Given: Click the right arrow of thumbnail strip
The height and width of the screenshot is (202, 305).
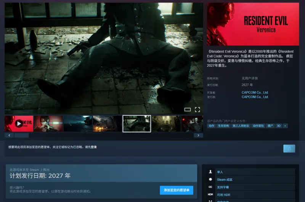Looking at the screenshot, I should click(198, 135).
